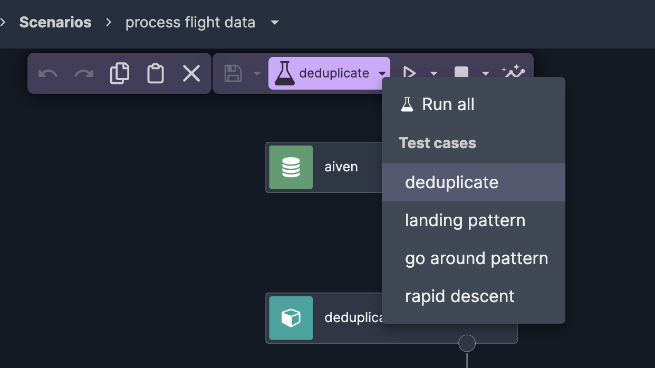
Task: Click the cube icon on the deduplicate node
Action: point(291,318)
